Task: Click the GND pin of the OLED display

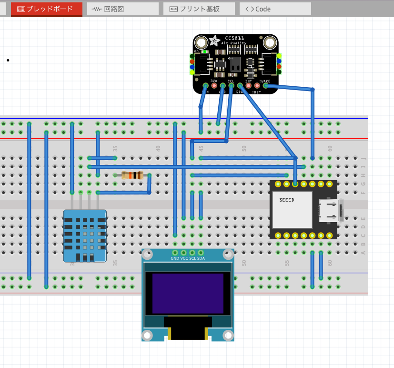Action: click(175, 253)
